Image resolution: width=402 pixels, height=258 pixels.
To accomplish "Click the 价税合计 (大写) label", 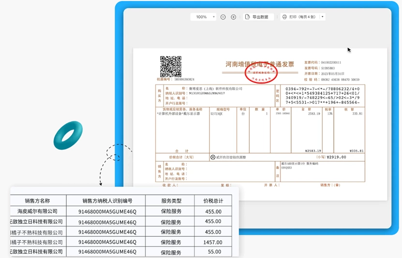I will pos(181,157).
